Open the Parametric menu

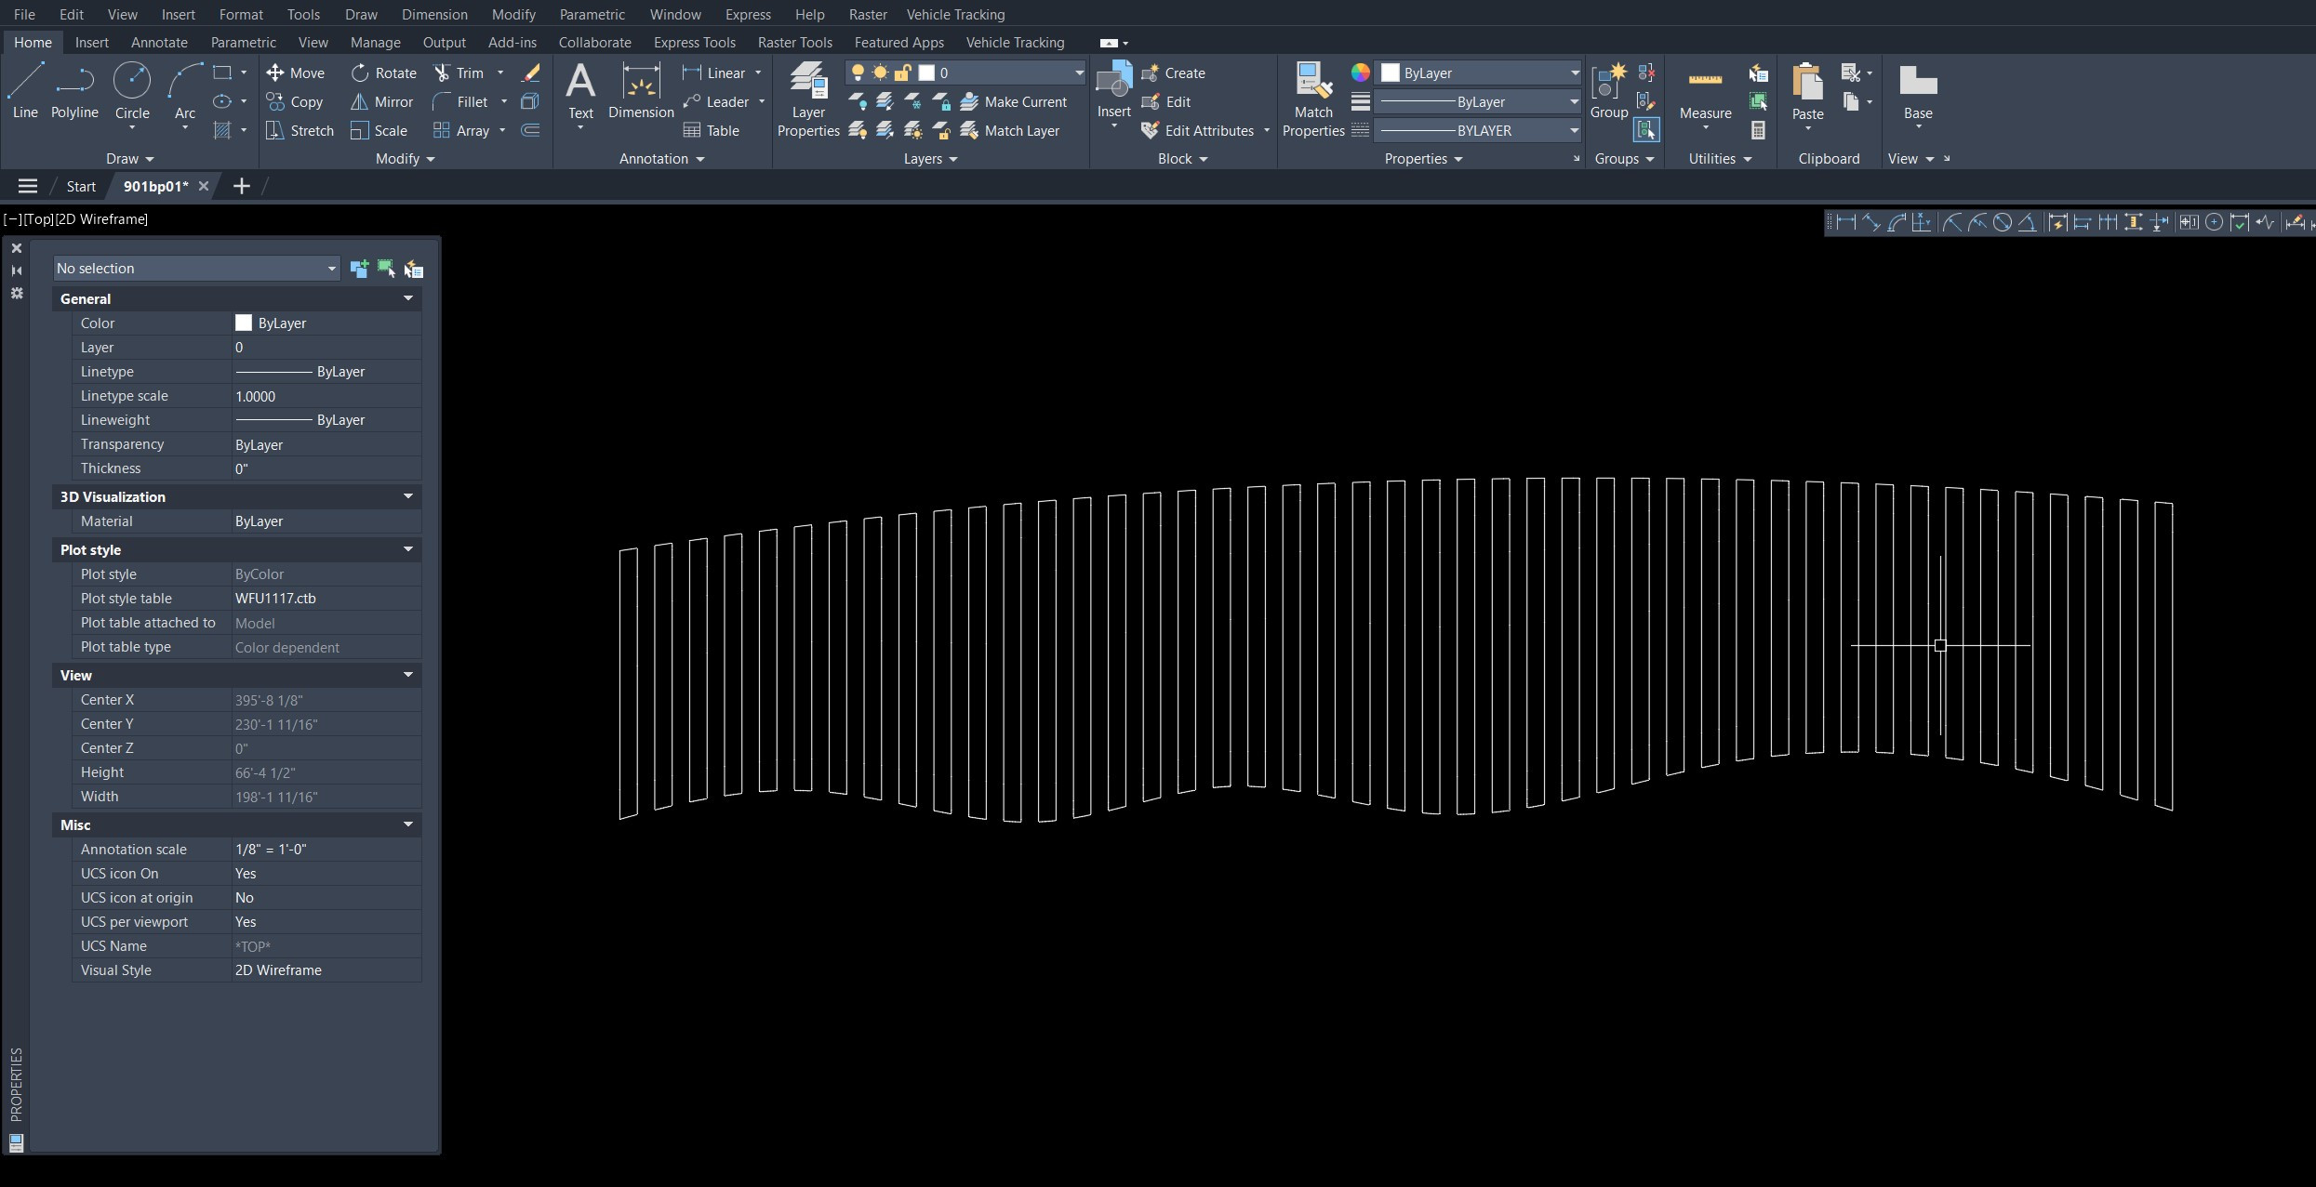pos(592,14)
